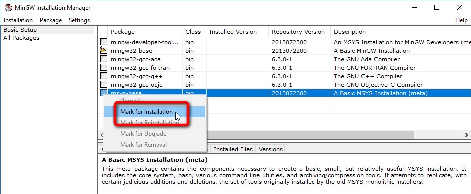Sort by the Package column header

click(x=145, y=32)
